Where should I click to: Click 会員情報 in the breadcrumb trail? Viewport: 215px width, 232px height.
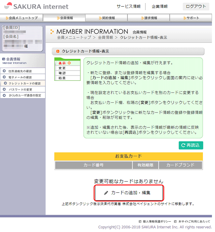[x=105, y=37]
